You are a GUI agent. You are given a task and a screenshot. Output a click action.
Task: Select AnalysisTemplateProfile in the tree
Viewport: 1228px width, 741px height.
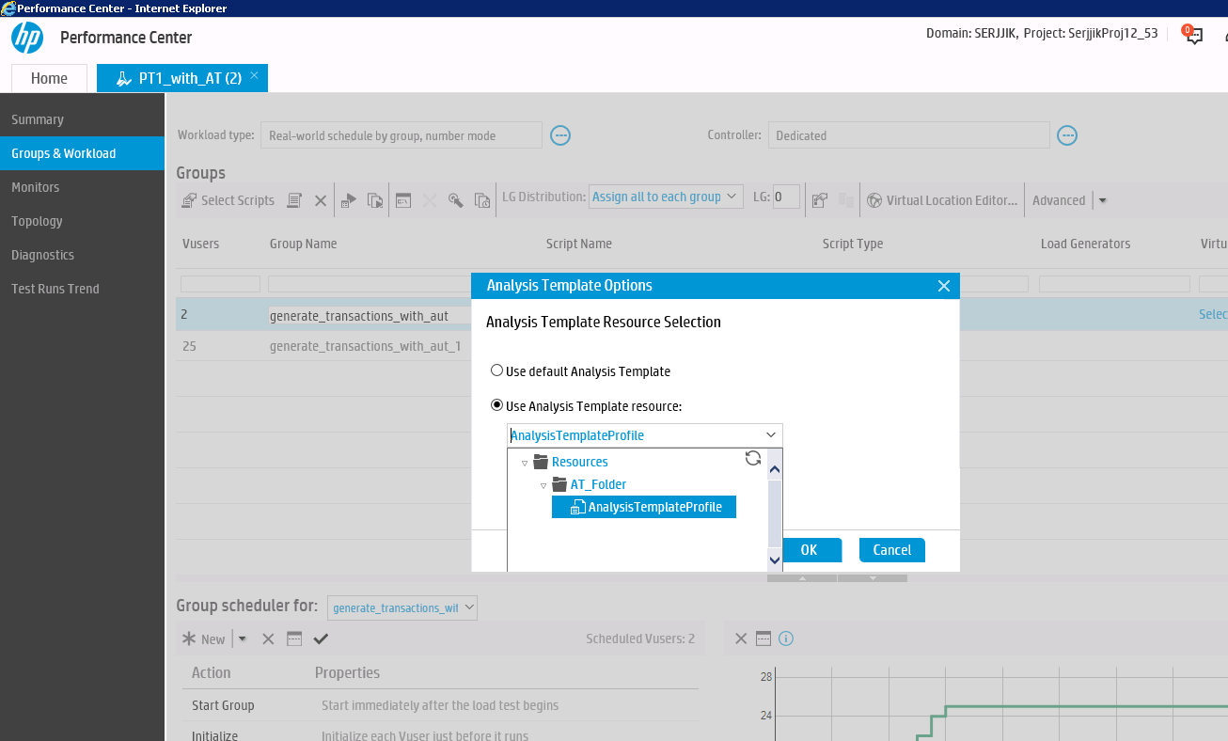pos(644,507)
